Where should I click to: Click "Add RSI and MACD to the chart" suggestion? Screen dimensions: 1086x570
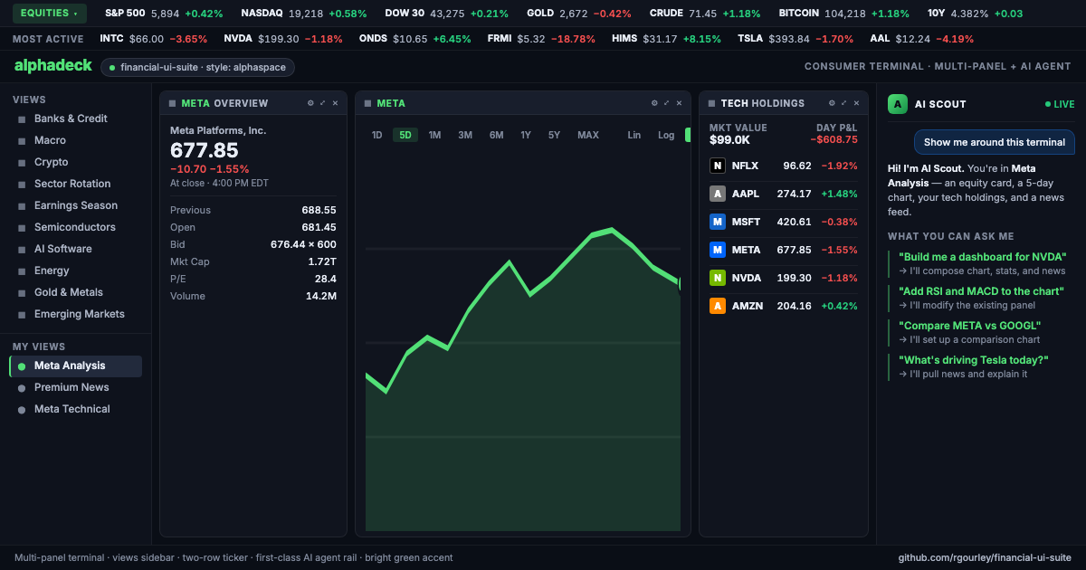[x=981, y=298]
